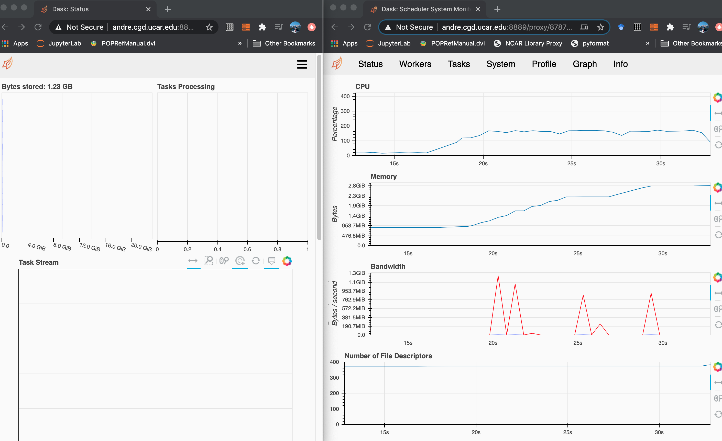The image size is (722, 441).
Task: Toggle Pan tool beside Bandwidth chart
Action: tap(718, 293)
